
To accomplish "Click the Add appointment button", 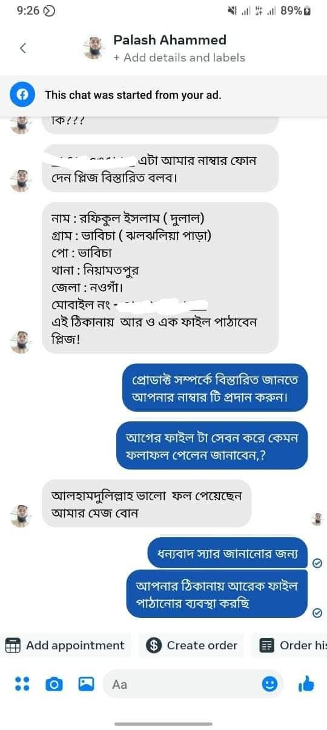I will pos(65,646).
